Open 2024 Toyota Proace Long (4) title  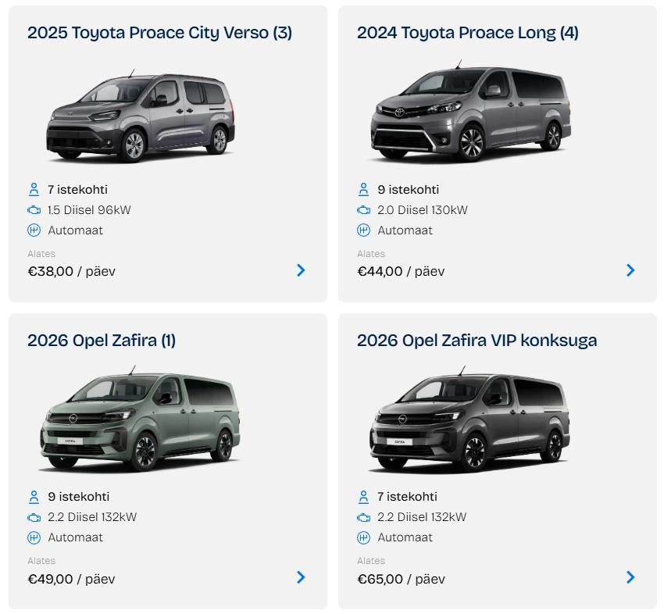[467, 33]
